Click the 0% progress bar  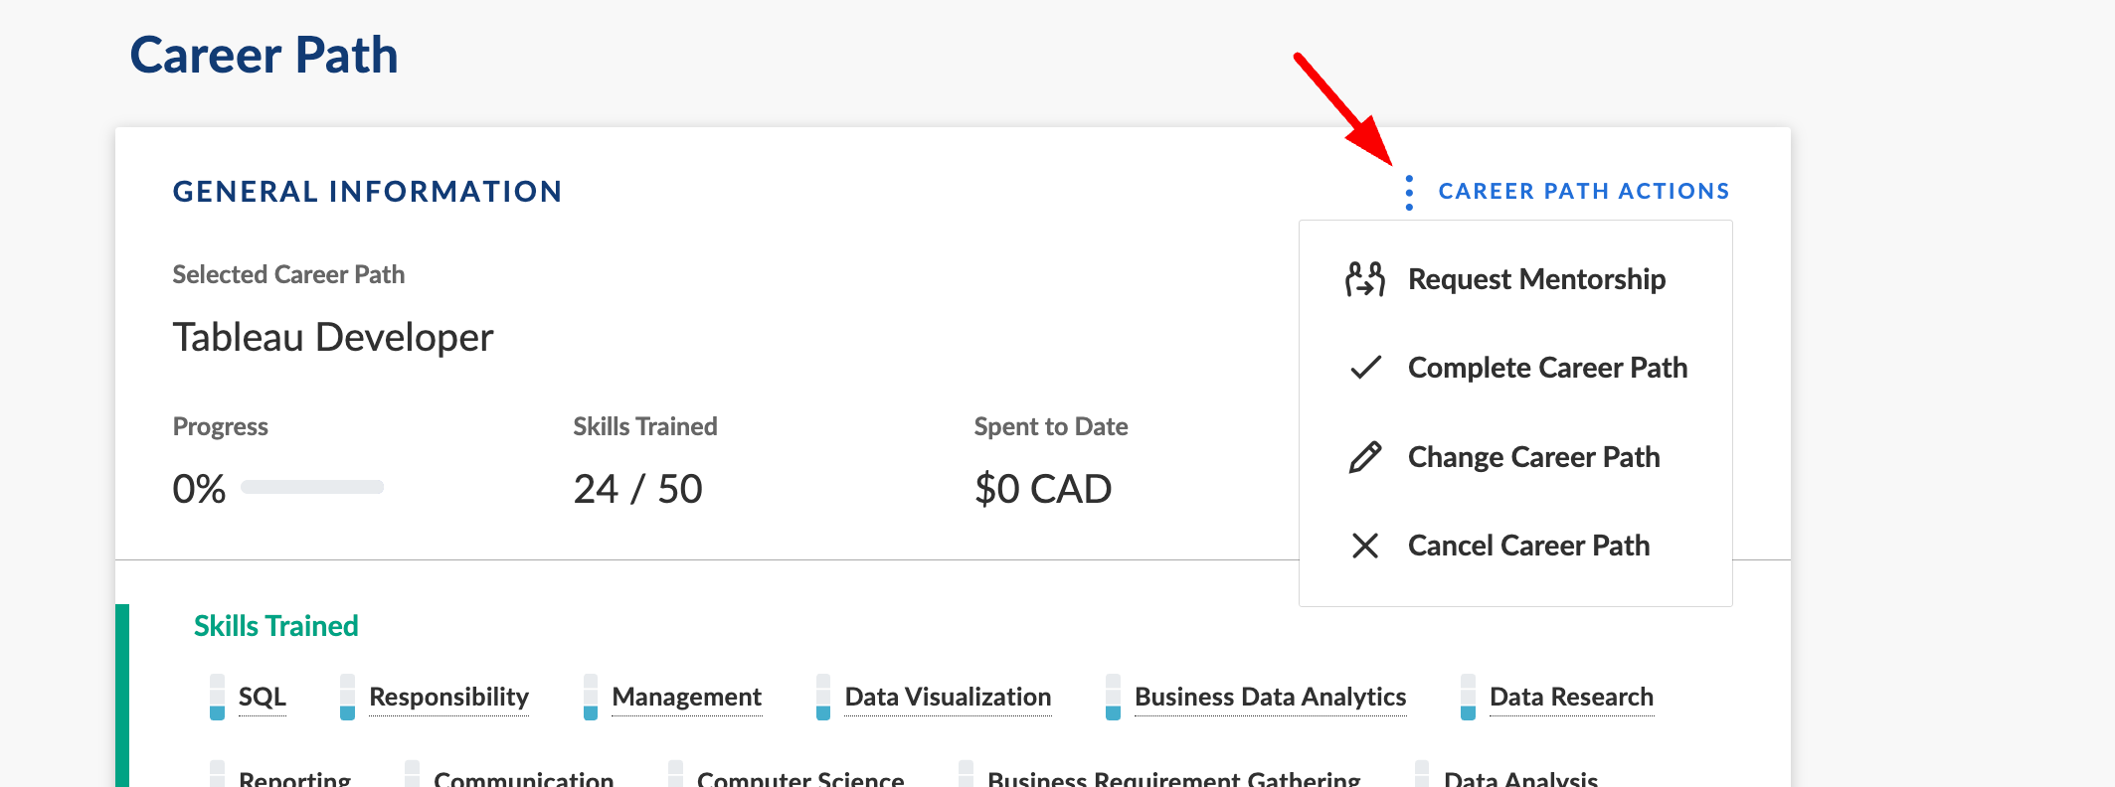[x=311, y=487]
